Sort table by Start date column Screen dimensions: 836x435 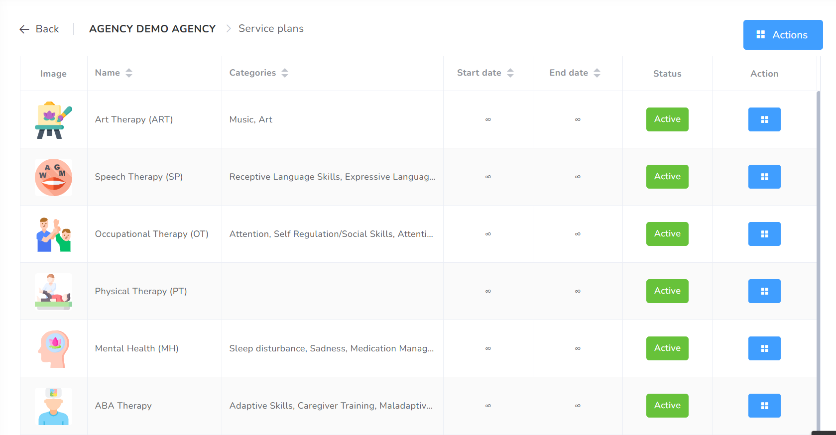tap(510, 73)
